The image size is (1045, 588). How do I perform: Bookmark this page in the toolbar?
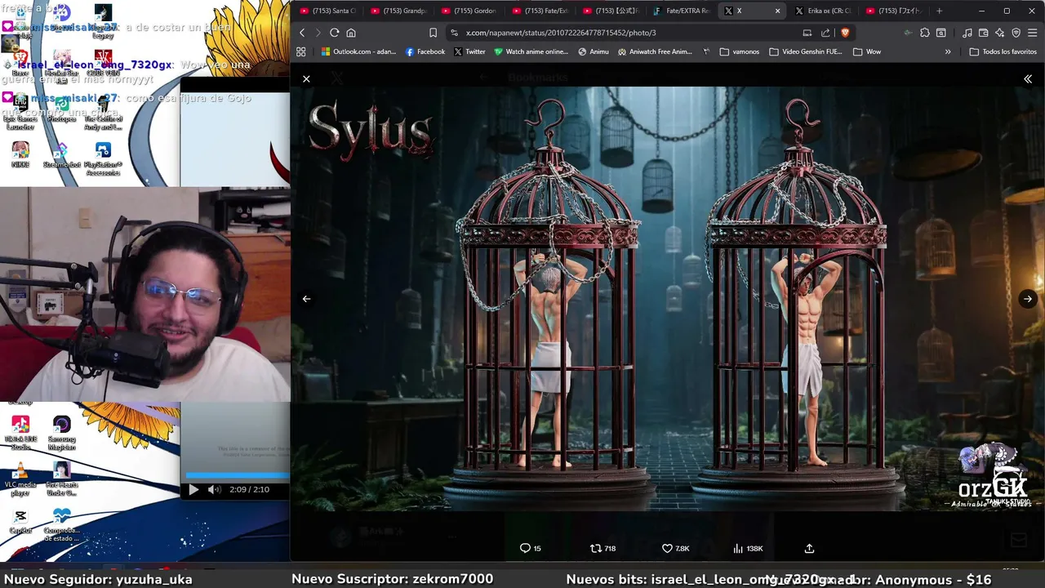tap(434, 33)
